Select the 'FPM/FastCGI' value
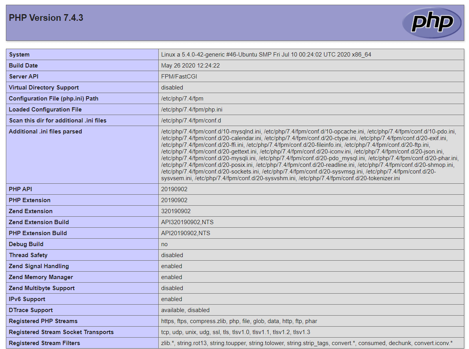Viewport: 469px width, 349px height. click(x=179, y=77)
